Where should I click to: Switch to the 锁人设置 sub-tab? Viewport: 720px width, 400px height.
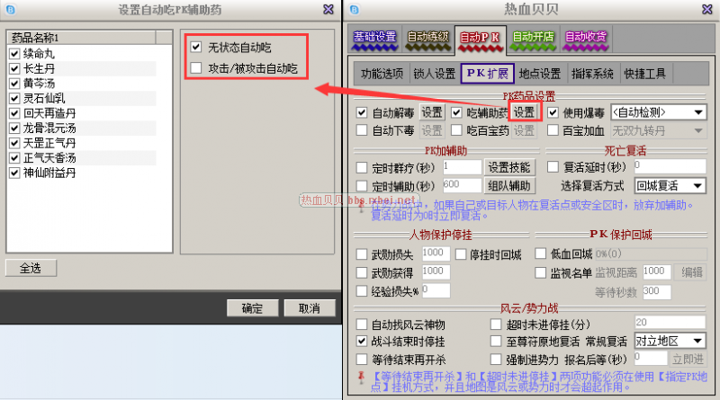[x=434, y=74]
